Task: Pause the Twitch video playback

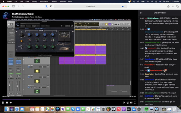Action: [7, 102]
